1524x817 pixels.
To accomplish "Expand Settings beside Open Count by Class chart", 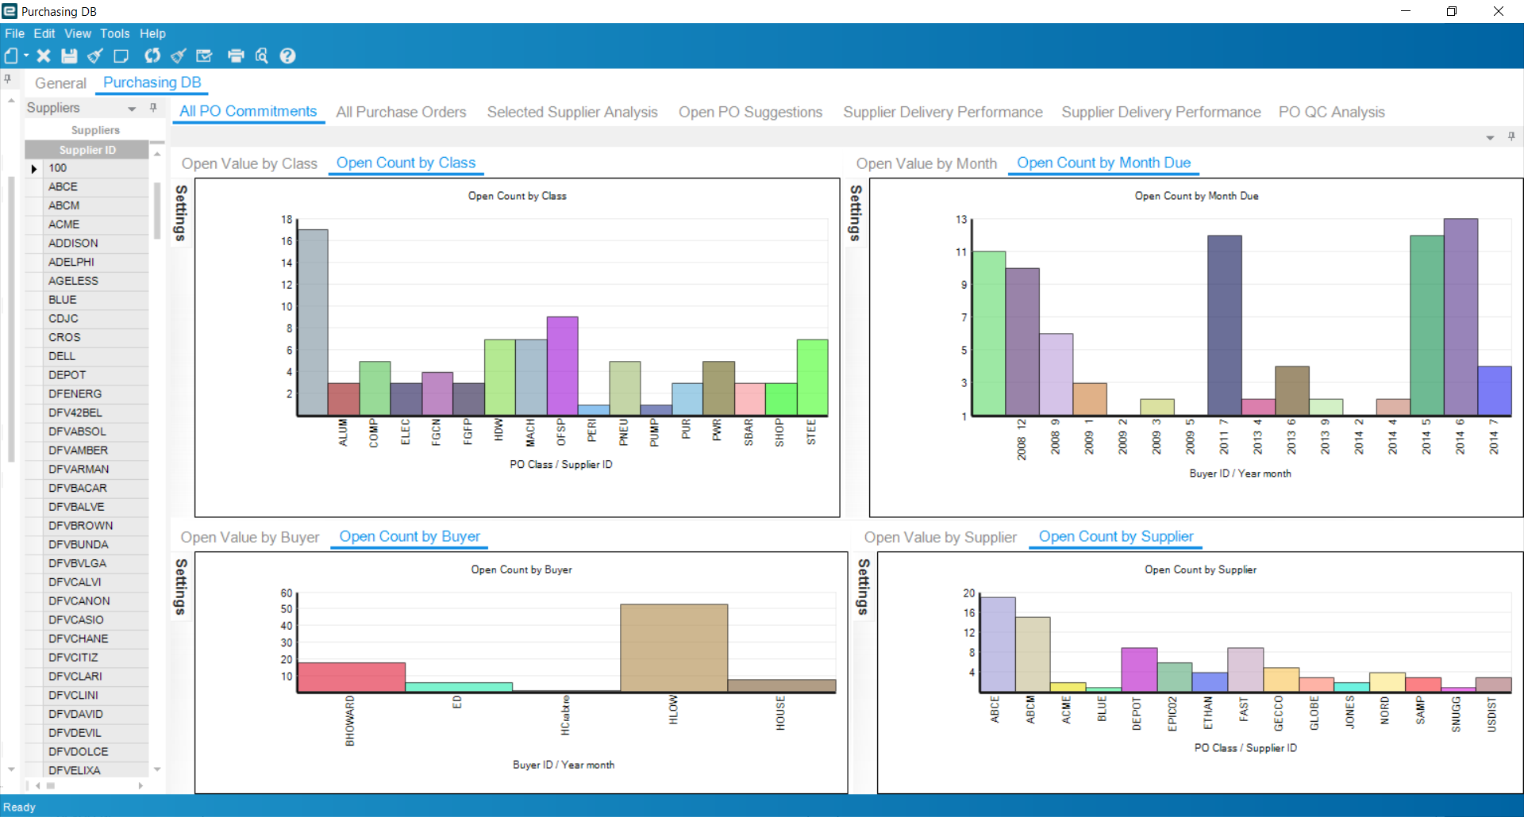I will pos(181,213).
